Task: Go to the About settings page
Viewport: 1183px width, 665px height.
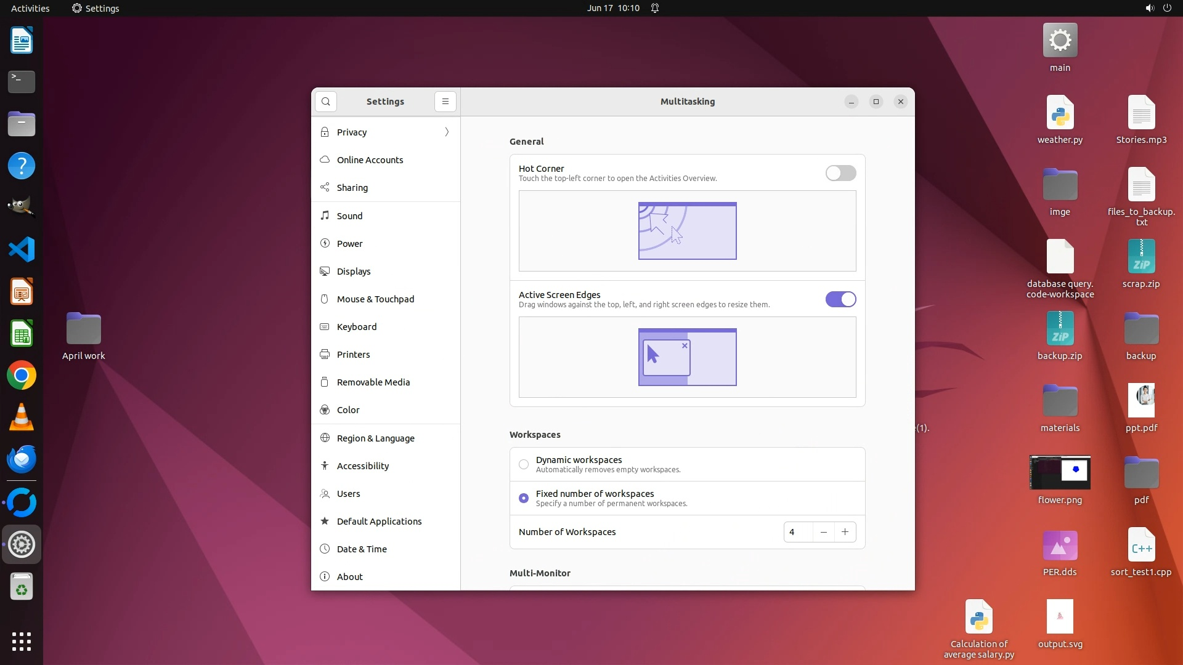Action: click(349, 577)
